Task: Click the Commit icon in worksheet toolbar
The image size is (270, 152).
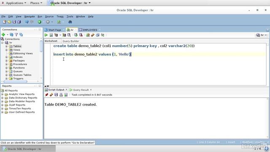Action: 76,35
